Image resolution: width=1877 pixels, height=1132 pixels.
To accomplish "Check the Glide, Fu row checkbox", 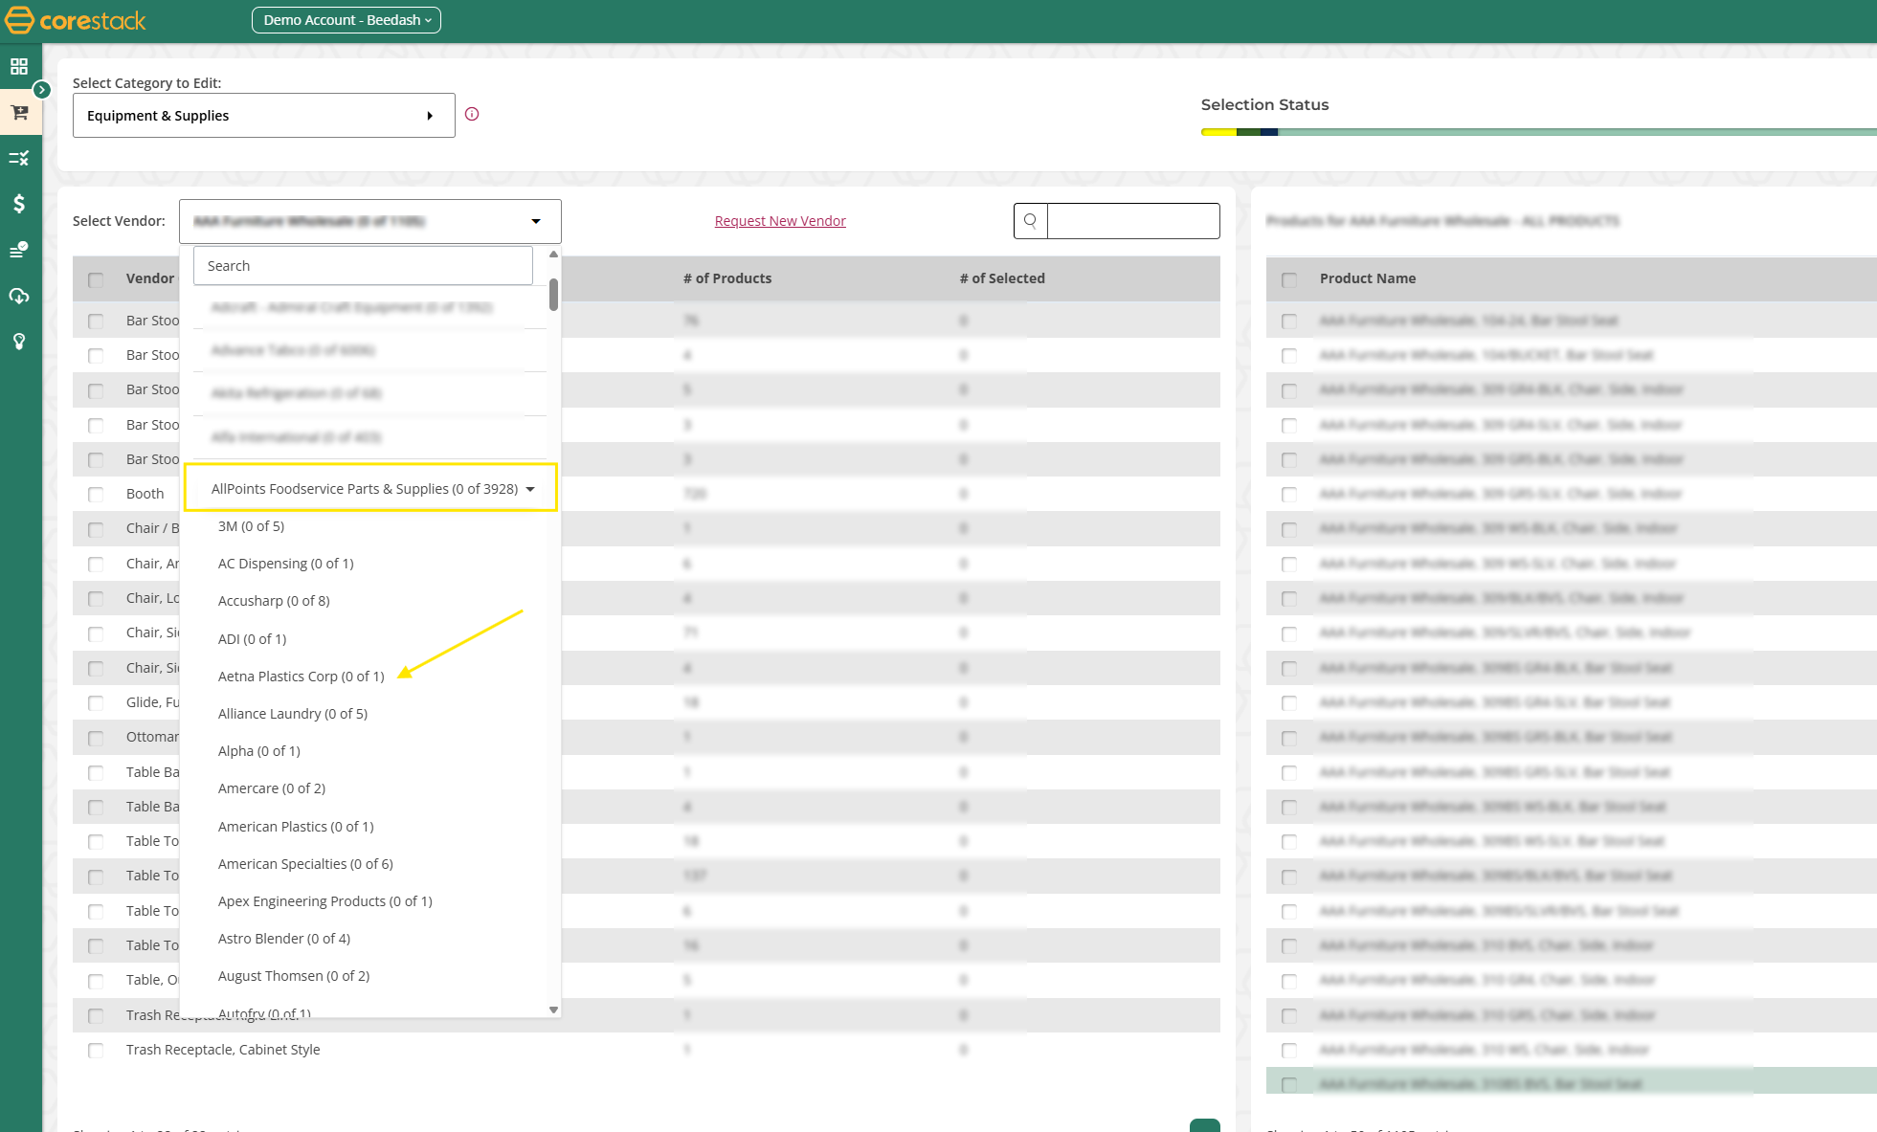I will [96, 703].
